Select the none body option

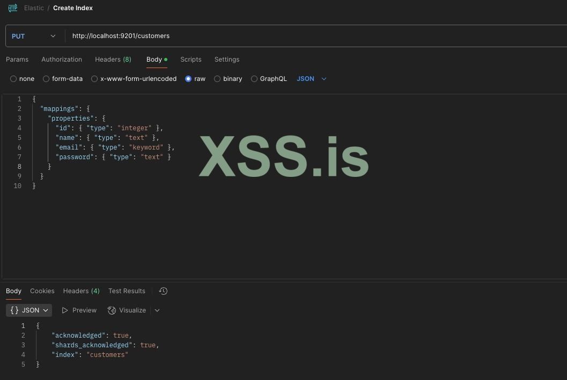click(13, 79)
